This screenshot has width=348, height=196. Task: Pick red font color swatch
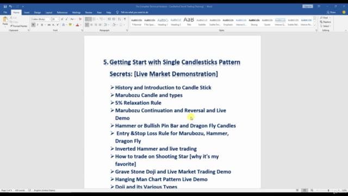pos(77,25)
